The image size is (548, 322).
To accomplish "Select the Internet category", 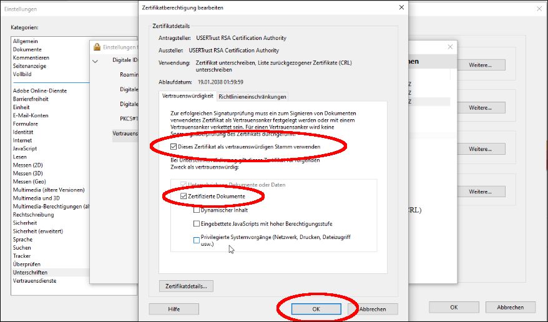I will (x=22, y=140).
